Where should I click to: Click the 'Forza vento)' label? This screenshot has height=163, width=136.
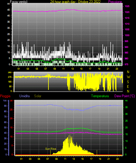(x=19, y=2)
